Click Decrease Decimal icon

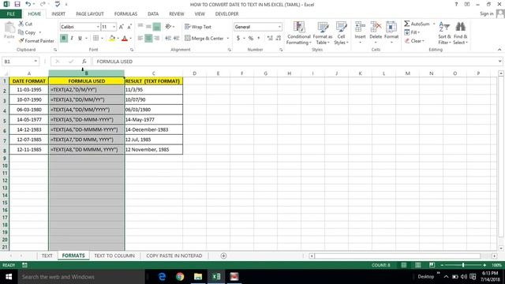coord(279,39)
